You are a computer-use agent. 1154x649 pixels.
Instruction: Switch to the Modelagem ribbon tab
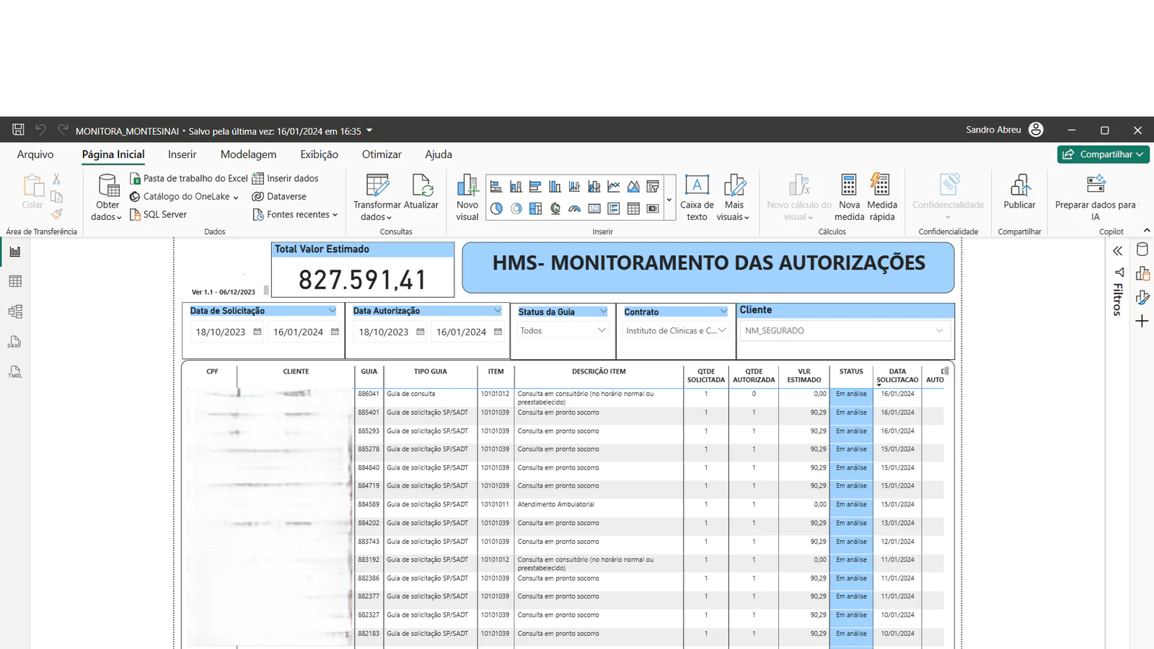(x=248, y=154)
